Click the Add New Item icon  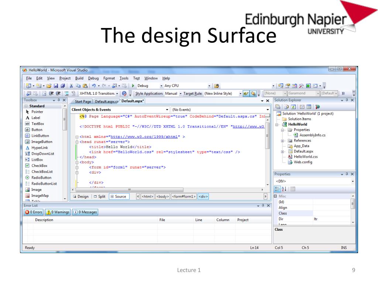pyautogui.click(x=39, y=85)
